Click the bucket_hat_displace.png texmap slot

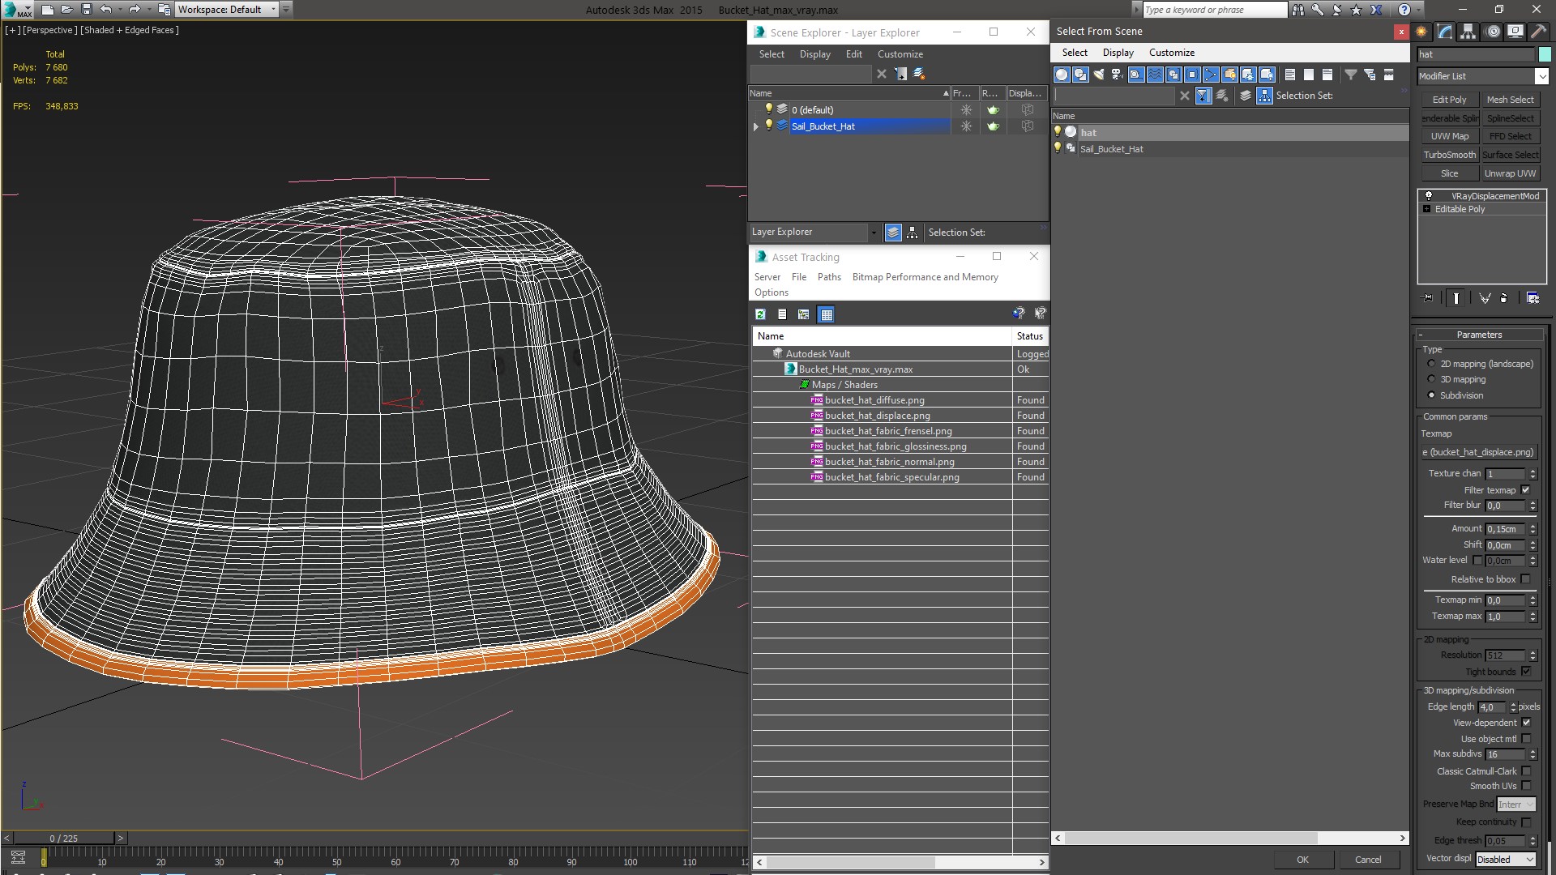click(x=1478, y=452)
